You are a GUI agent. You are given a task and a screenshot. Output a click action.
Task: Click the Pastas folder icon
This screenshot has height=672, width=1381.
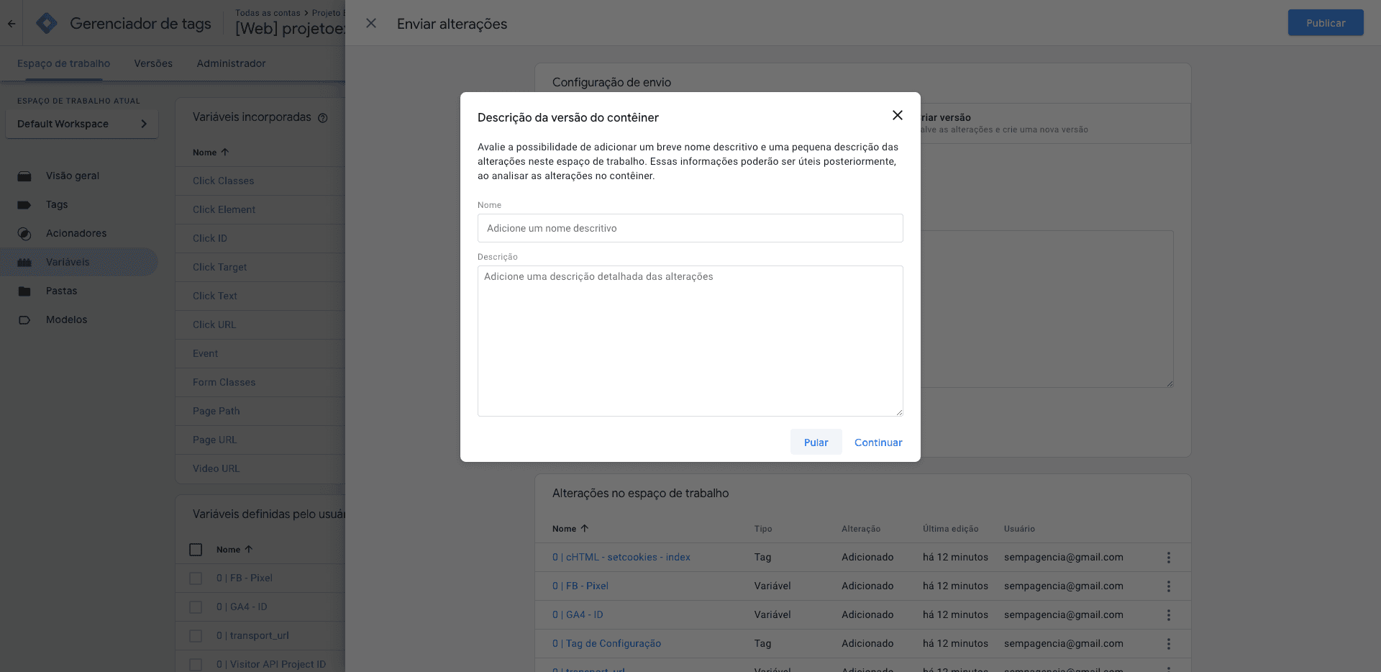24,291
